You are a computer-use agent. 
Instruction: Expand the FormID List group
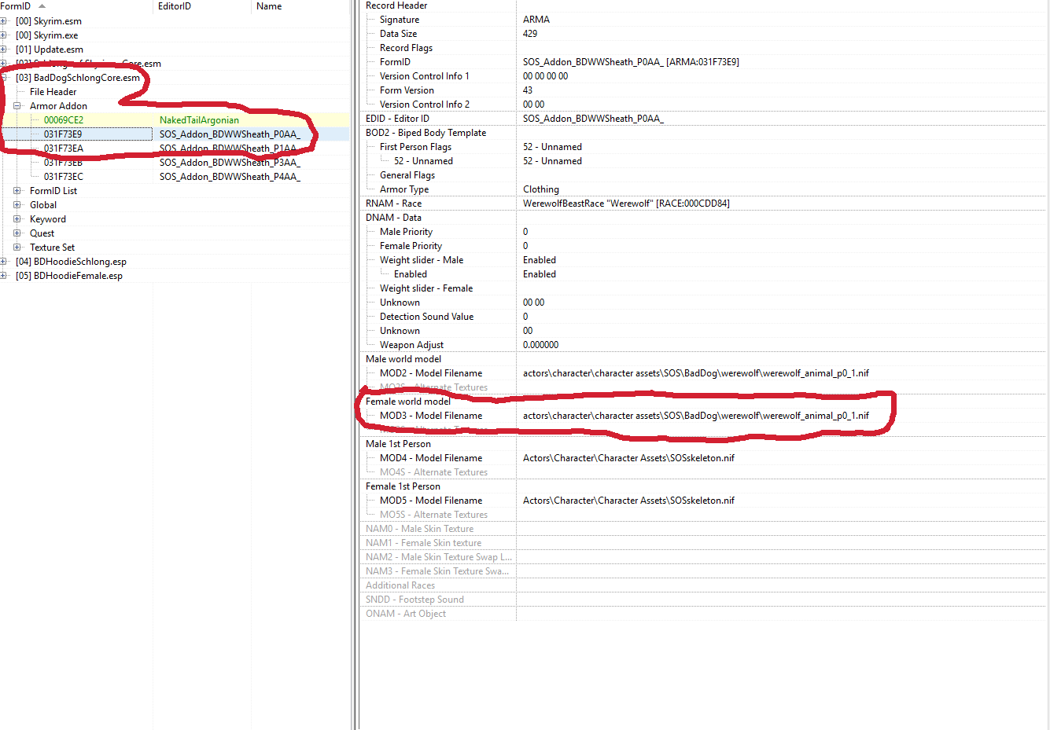17,191
